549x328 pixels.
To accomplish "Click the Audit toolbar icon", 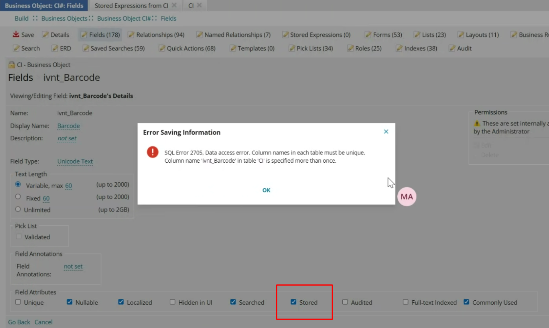I will (x=461, y=48).
